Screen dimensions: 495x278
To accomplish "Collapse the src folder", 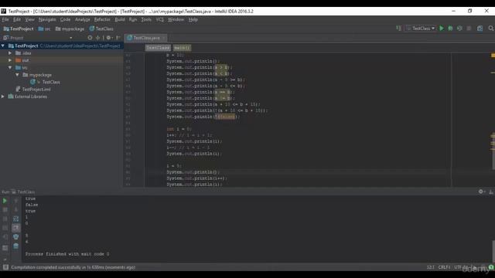I will coord(10,67).
